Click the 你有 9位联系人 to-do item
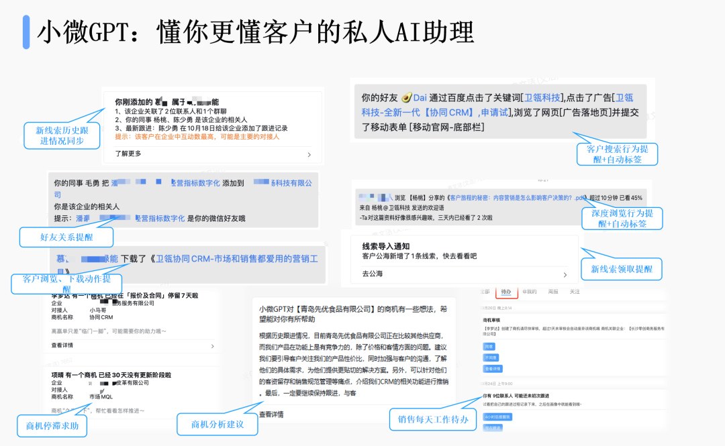Image resolution: width=725 pixels, height=446 pixels. [x=514, y=396]
